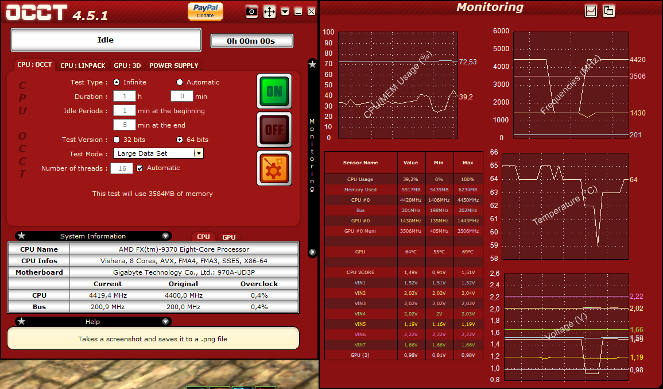Viewport: 663px width, 389px height.
Task: Select 64 bits test version
Action: (180, 140)
